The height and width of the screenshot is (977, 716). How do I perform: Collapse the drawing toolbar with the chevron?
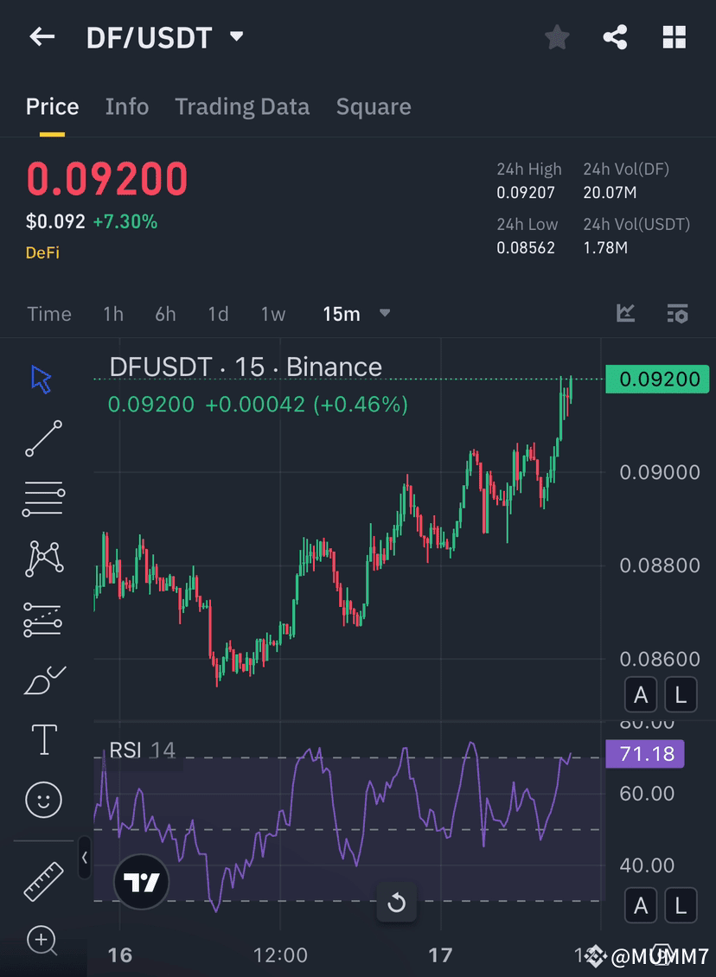[84, 858]
